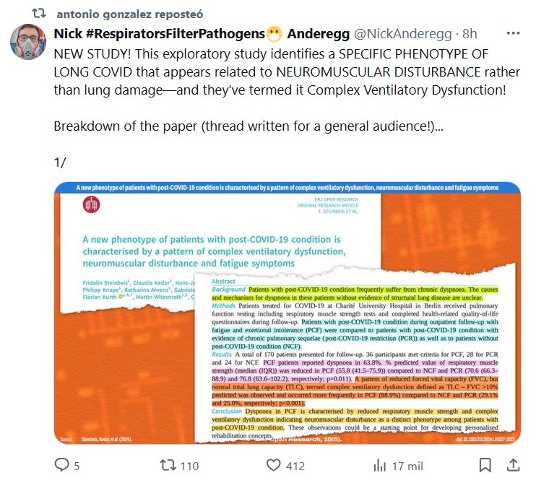Click the repost count '110'
536x481 pixels.
[x=189, y=466]
